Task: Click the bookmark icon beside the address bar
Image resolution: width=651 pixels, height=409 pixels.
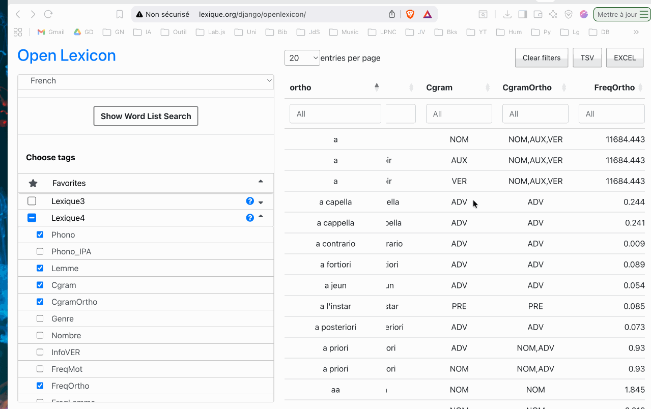Action: [120, 14]
